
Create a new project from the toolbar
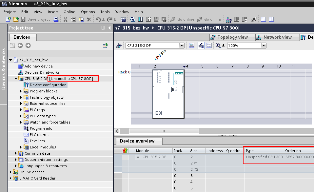coord(9,19)
